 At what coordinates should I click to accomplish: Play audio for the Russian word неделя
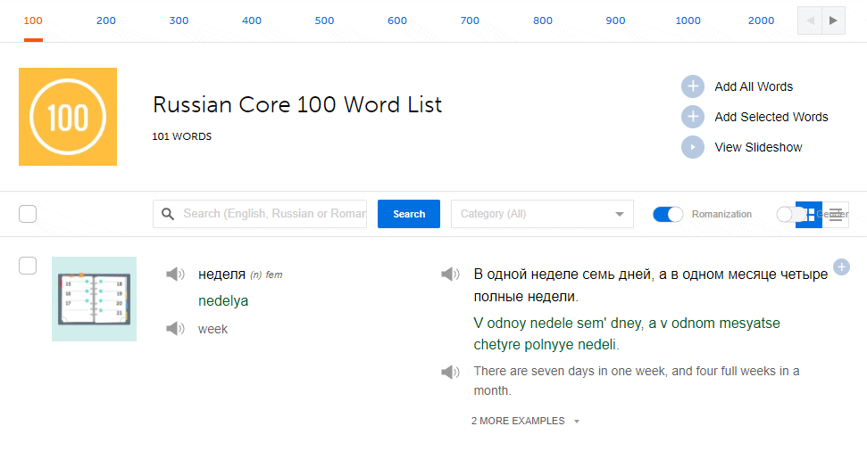click(x=175, y=275)
